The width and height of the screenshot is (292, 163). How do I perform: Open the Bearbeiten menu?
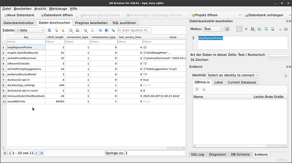click(22, 9)
